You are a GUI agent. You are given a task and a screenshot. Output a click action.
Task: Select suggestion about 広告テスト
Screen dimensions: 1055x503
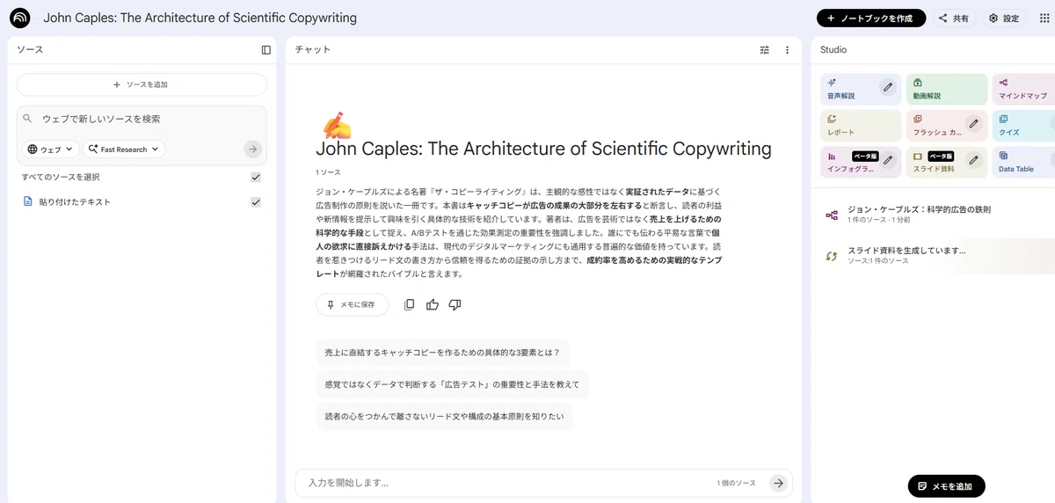click(452, 384)
